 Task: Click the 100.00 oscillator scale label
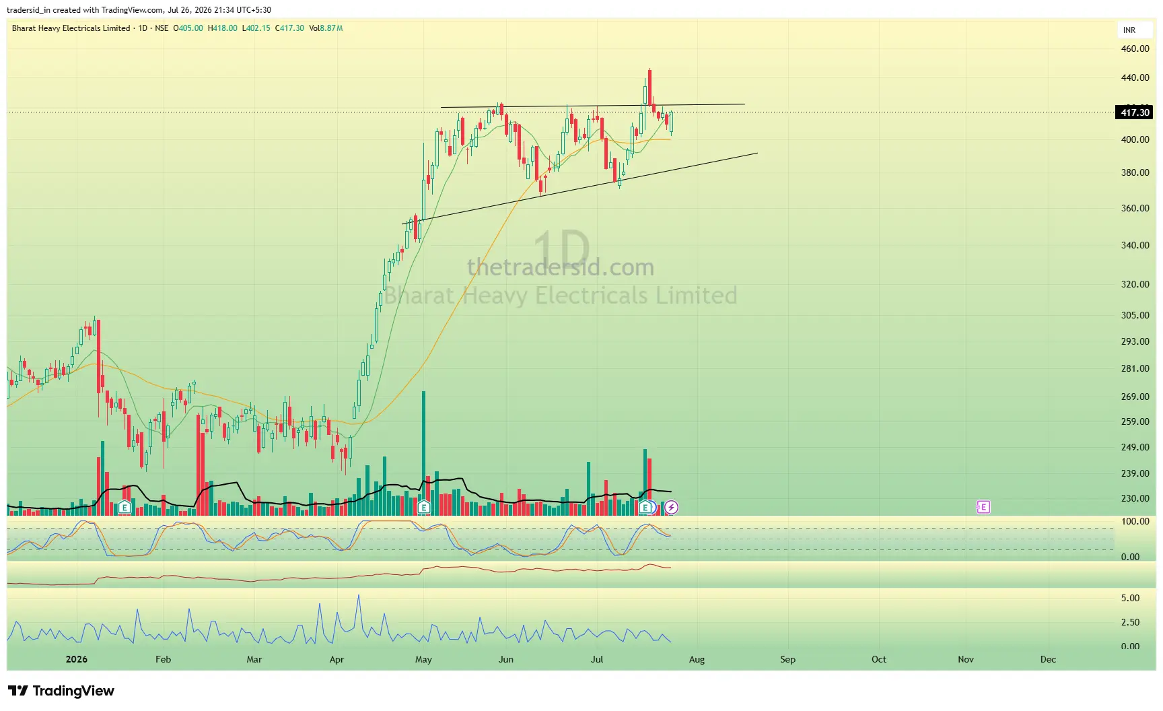(x=1135, y=521)
